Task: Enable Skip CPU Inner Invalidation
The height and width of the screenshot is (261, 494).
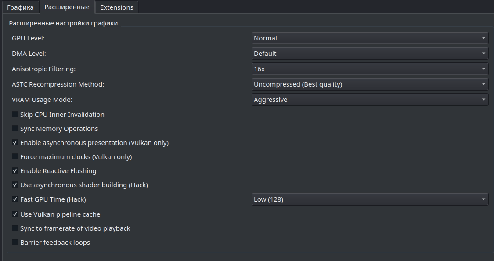Action: (x=15, y=115)
